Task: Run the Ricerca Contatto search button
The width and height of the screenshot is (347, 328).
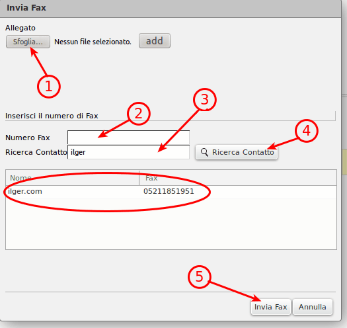Action: (x=237, y=152)
